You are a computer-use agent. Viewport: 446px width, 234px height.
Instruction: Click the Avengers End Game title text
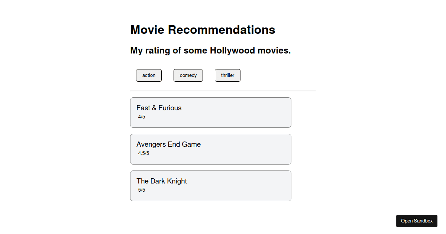point(168,144)
